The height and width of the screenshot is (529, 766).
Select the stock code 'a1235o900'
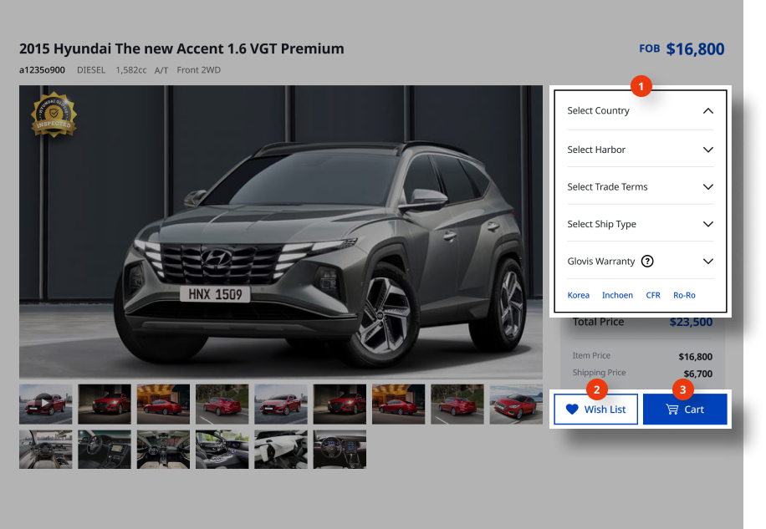[42, 70]
